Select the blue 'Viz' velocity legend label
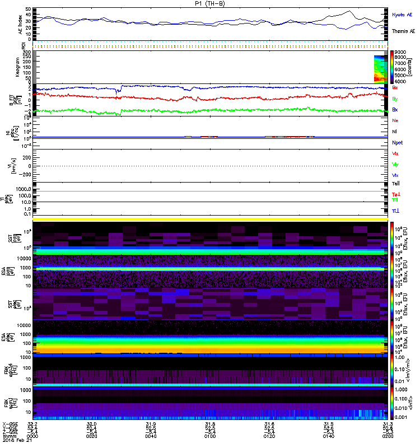 click(x=395, y=175)
